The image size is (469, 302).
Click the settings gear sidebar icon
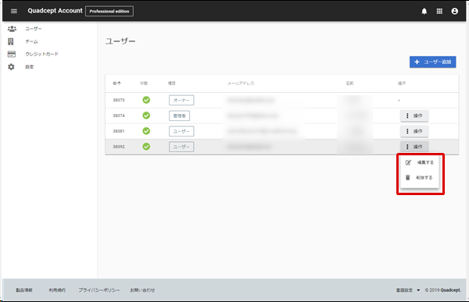coord(11,67)
